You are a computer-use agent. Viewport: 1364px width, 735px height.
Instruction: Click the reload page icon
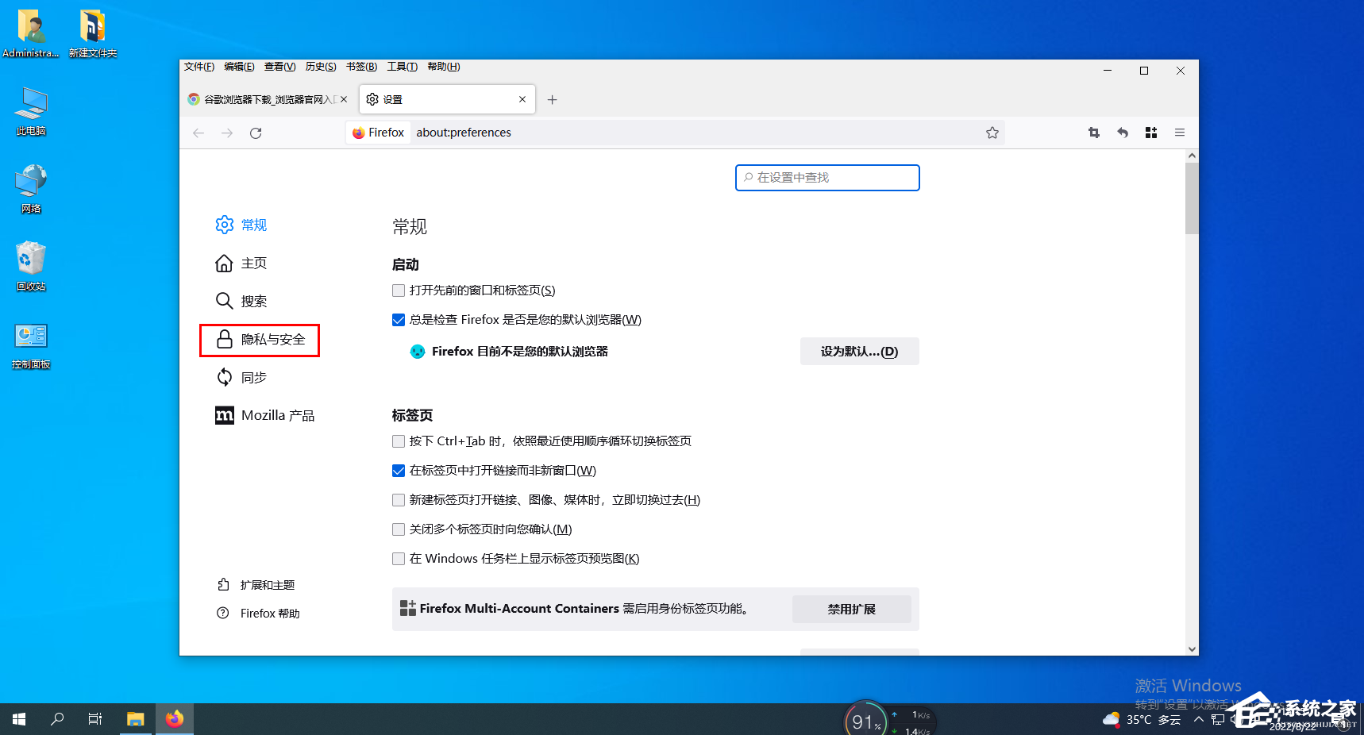click(x=256, y=133)
